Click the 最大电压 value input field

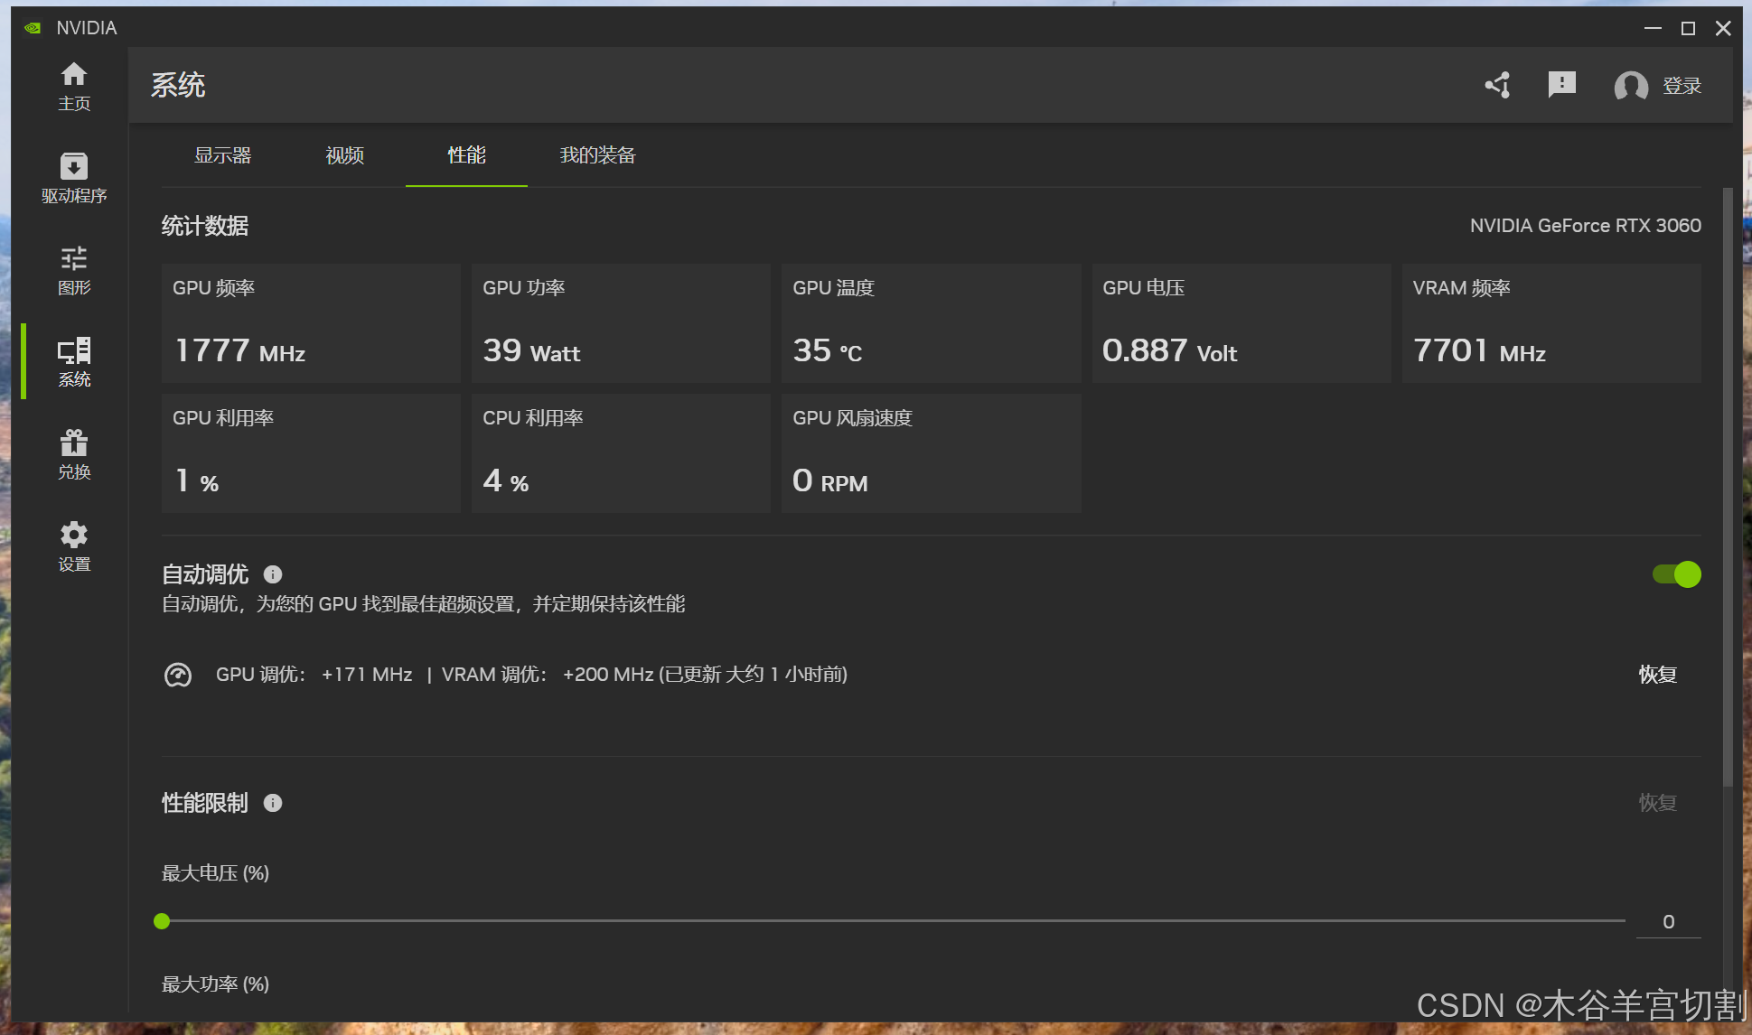tap(1668, 921)
